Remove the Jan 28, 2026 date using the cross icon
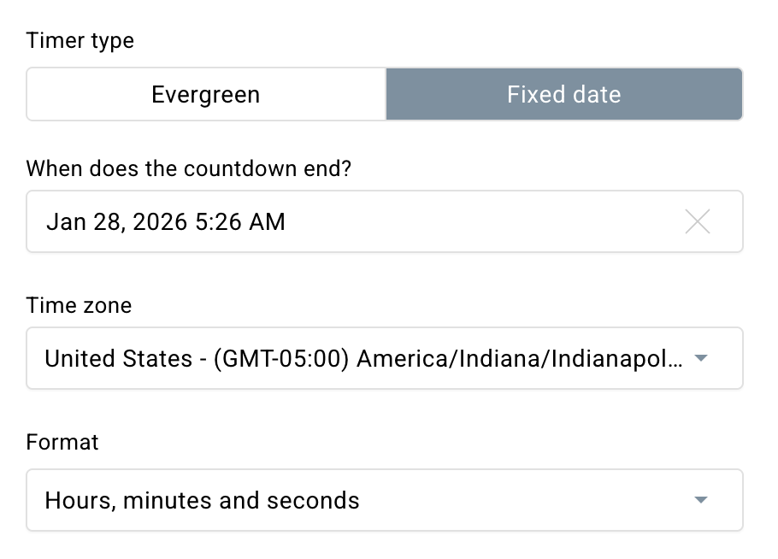Screen dimensions: 778x559 (x=698, y=221)
